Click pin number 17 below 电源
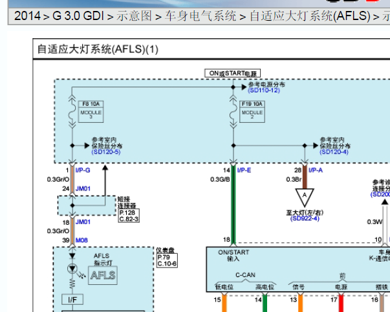This screenshot has width=390, height=312. pyautogui.click(x=334, y=300)
